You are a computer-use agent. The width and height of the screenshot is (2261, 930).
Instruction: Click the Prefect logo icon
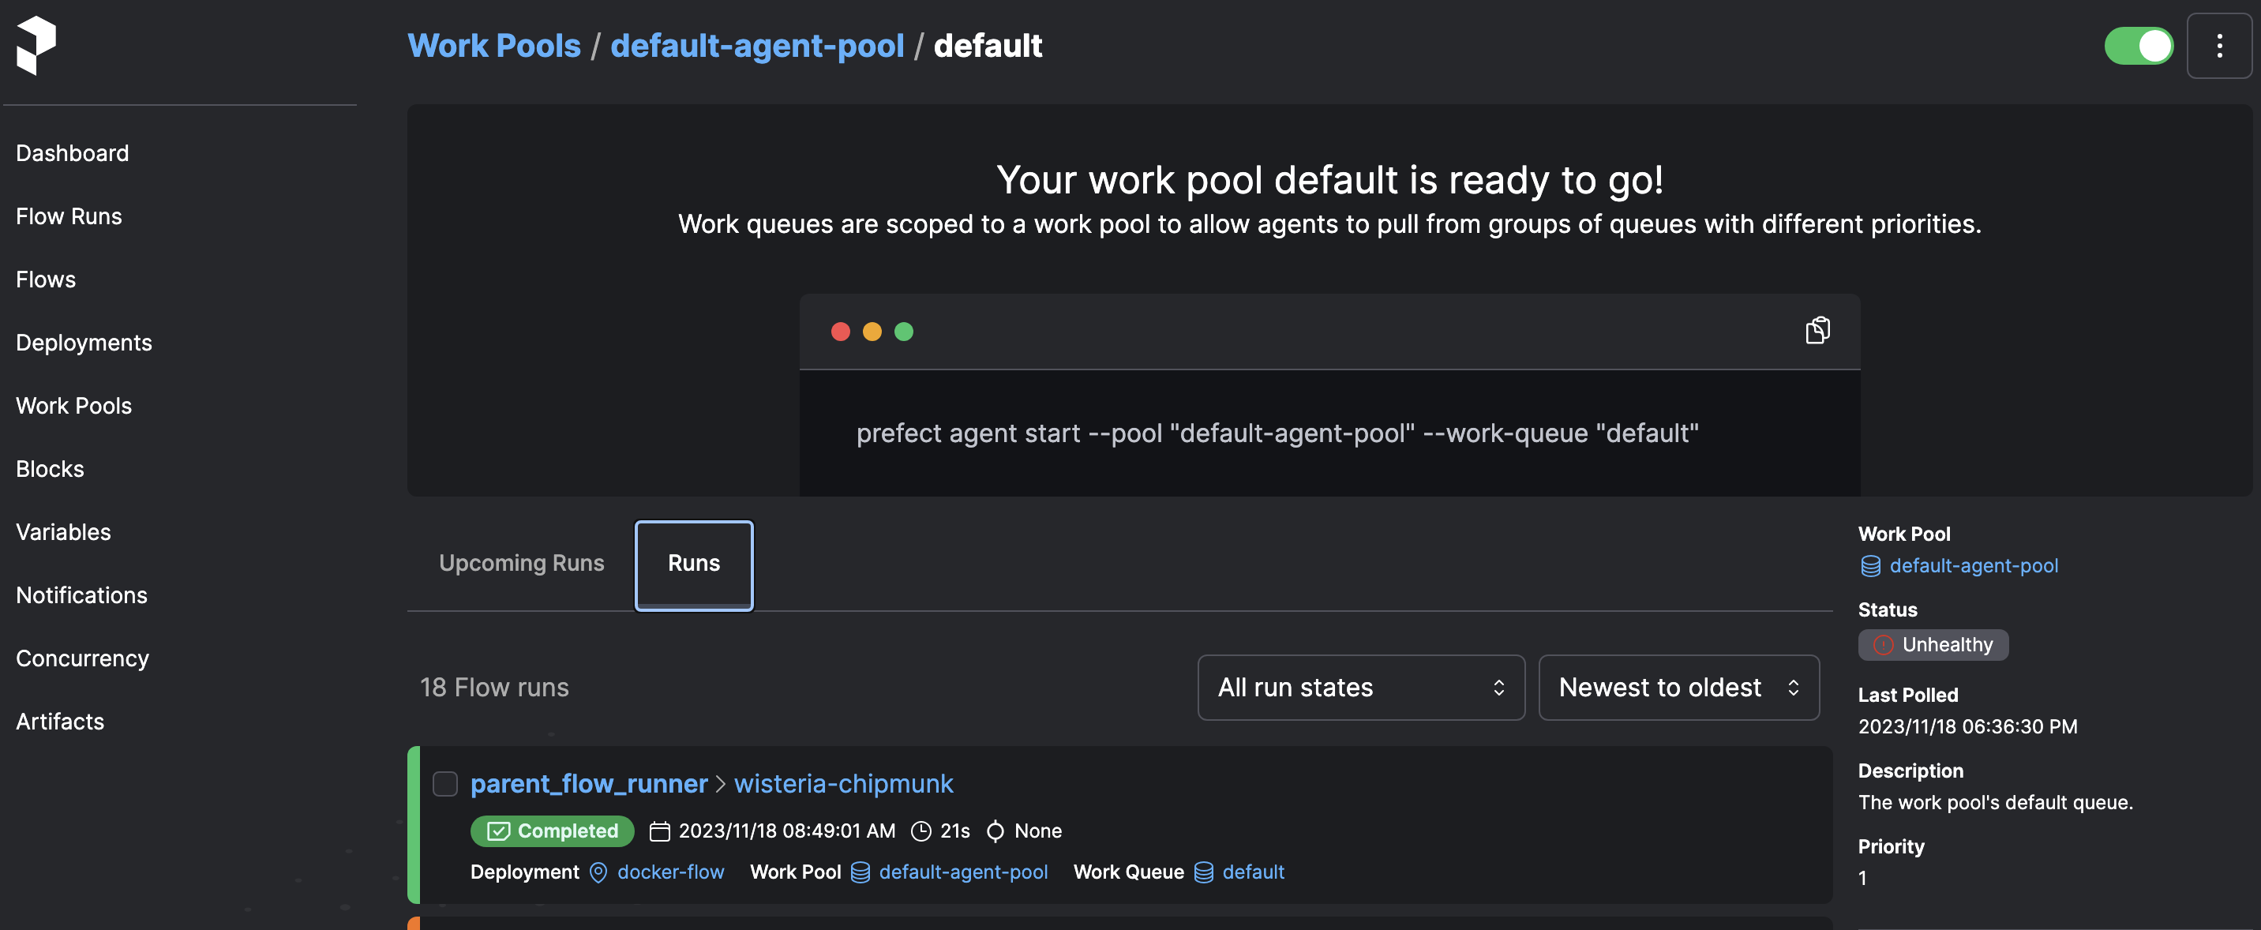(36, 46)
